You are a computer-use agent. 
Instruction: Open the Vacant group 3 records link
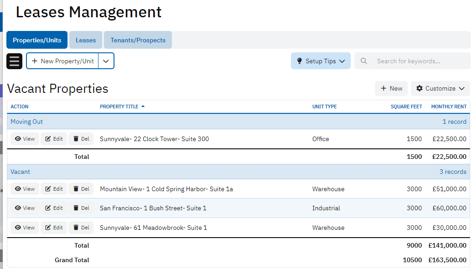tap(452, 172)
